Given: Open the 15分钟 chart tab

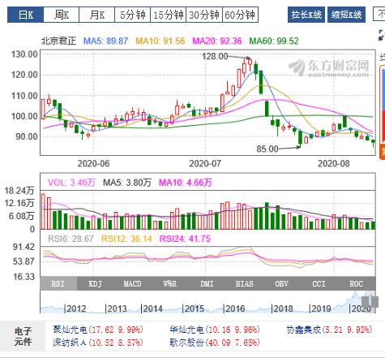Looking at the screenshot, I should [x=169, y=15].
